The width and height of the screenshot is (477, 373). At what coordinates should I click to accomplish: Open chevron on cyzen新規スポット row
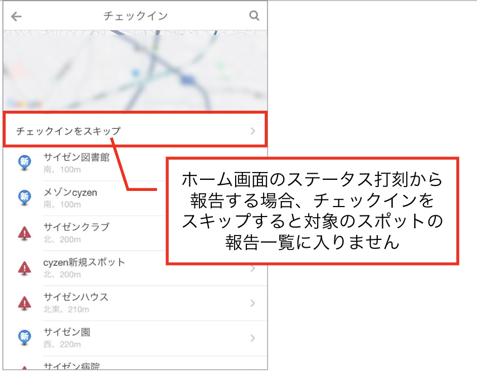pos(252,269)
